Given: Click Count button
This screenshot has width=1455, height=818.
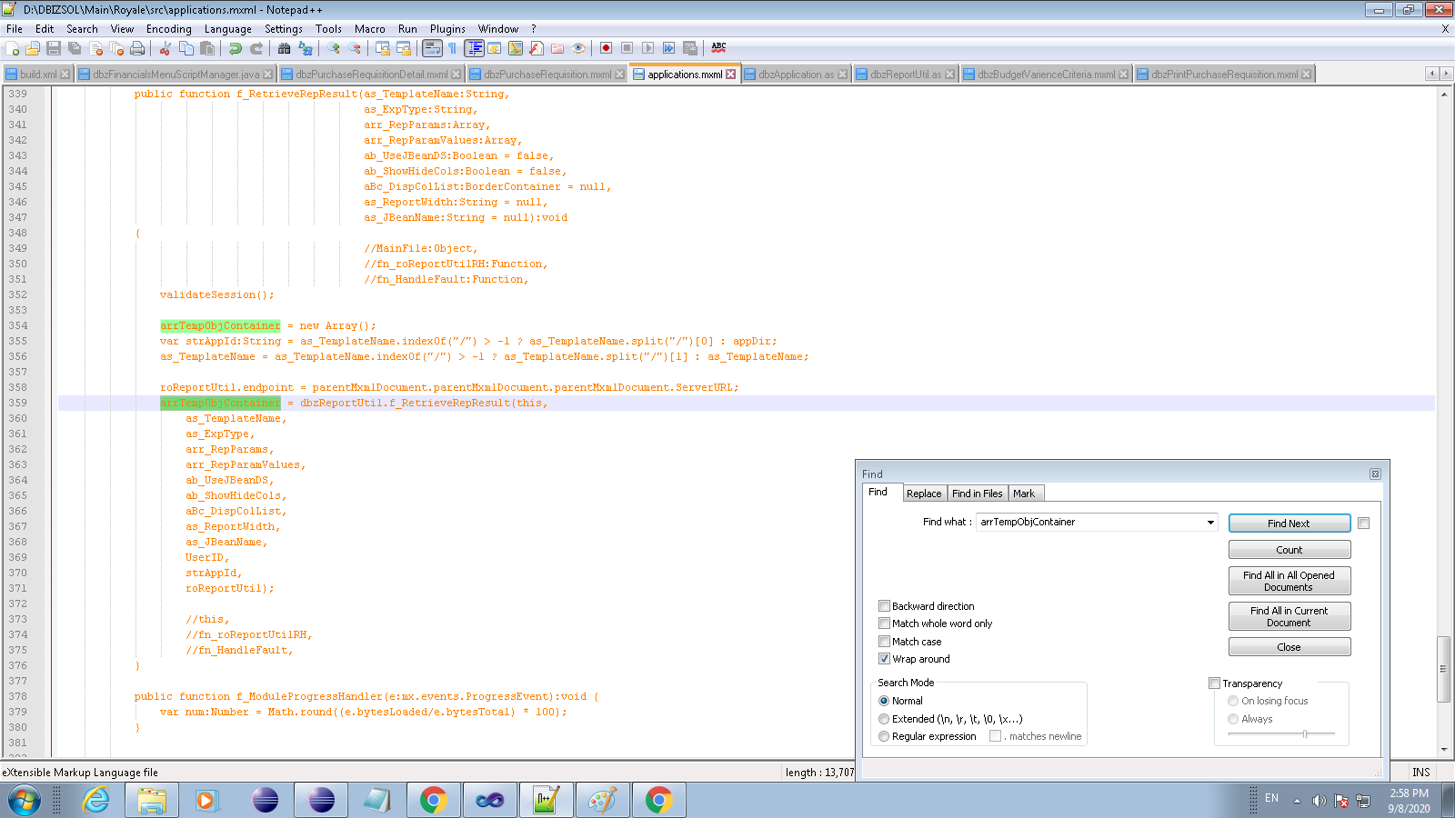Looking at the screenshot, I should coord(1289,550).
